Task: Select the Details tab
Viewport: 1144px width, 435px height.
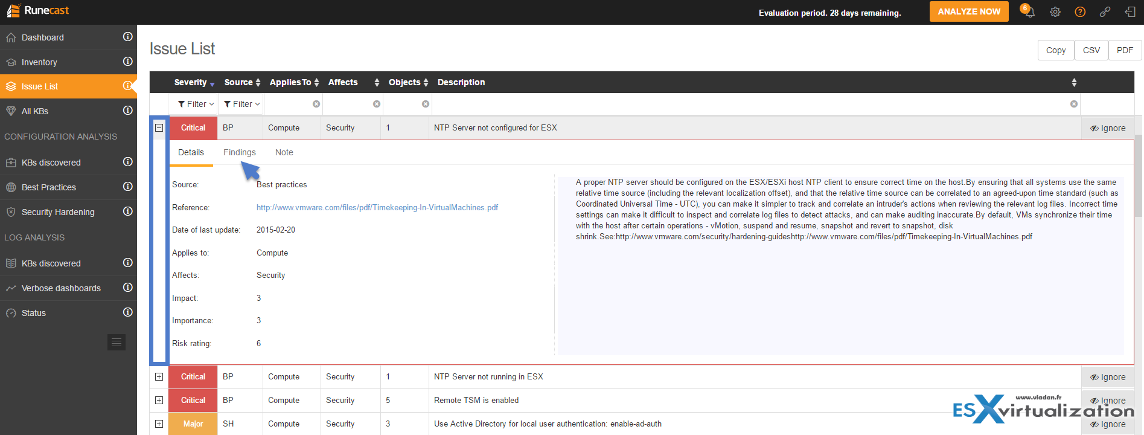Action: (x=191, y=152)
